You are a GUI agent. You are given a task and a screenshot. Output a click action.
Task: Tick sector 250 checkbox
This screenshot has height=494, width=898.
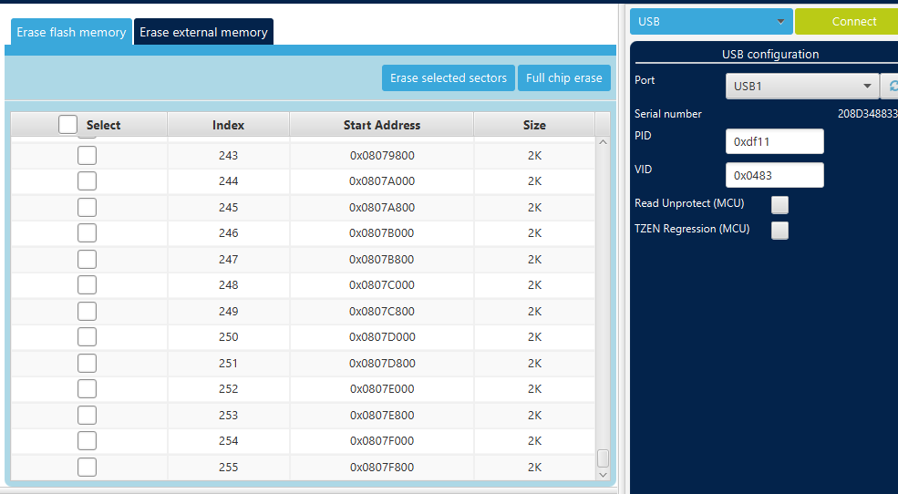point(87,337)
